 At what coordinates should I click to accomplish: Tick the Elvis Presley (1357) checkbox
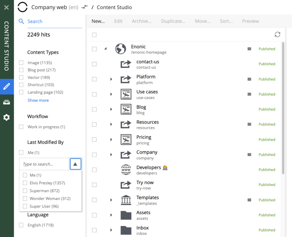click(25, 183)
